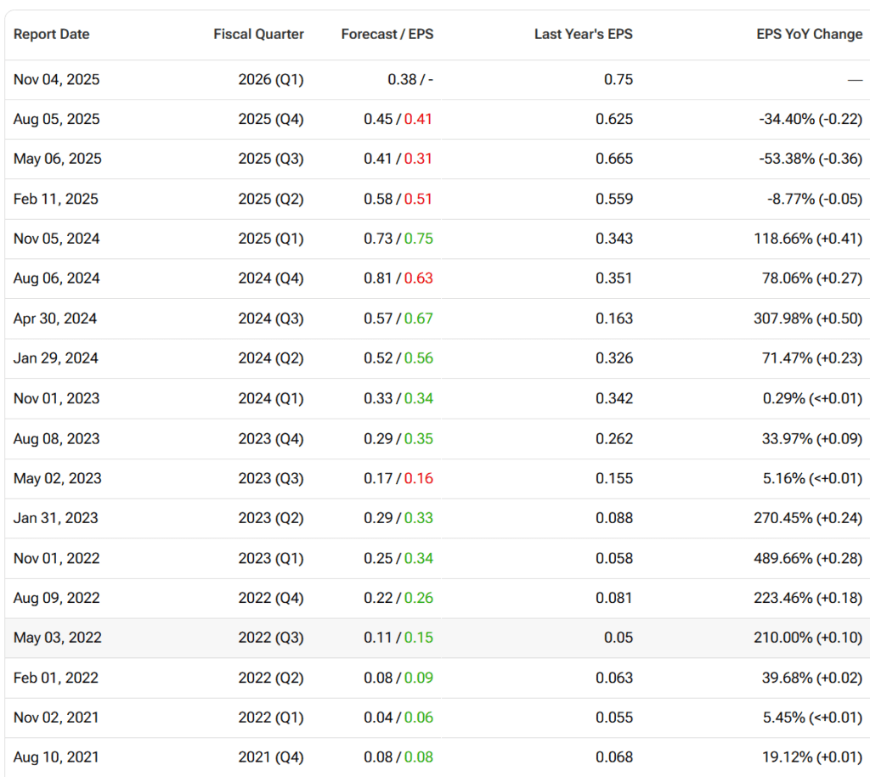The image size is (870, 777).
Task: Click the 0.262 last year's EPS value
Action: (x=614, y=439)
